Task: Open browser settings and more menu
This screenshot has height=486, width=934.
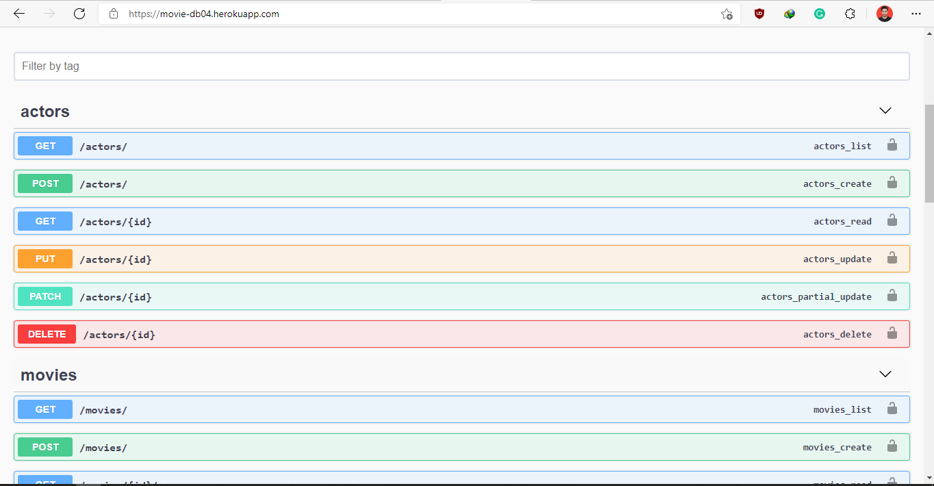Action: pyautogui.click(x=916, y=14)
